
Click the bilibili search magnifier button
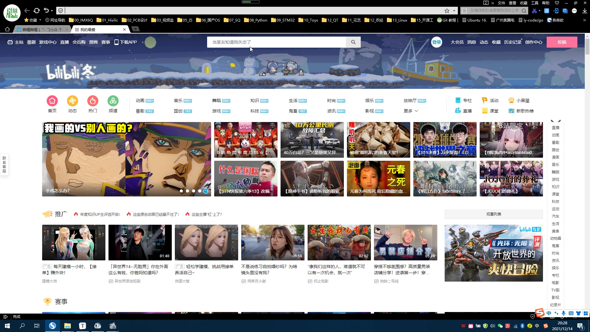pyautogui.click(x=353, y=42)
